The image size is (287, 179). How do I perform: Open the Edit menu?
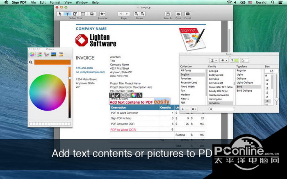coord(43,2)
